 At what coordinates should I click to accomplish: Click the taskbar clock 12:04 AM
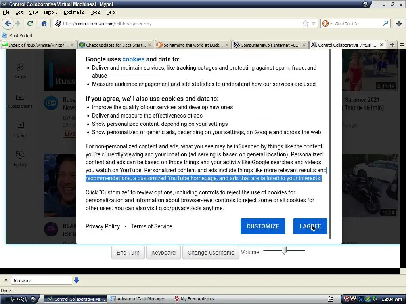[x=391, y=299]
